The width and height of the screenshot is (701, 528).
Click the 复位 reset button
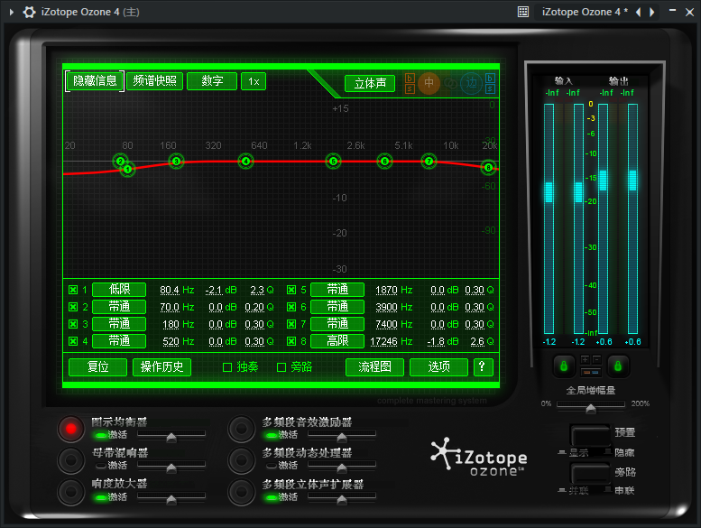[x=98, y=367]
